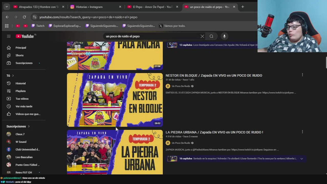The height and width of the screenshot is (184, 327).
Task: Click the browser address bar URL
Action: tap(88, 17)
